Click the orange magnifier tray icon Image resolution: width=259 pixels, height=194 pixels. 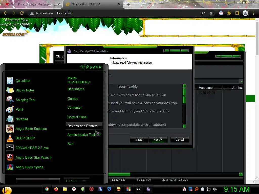point(196,189)
